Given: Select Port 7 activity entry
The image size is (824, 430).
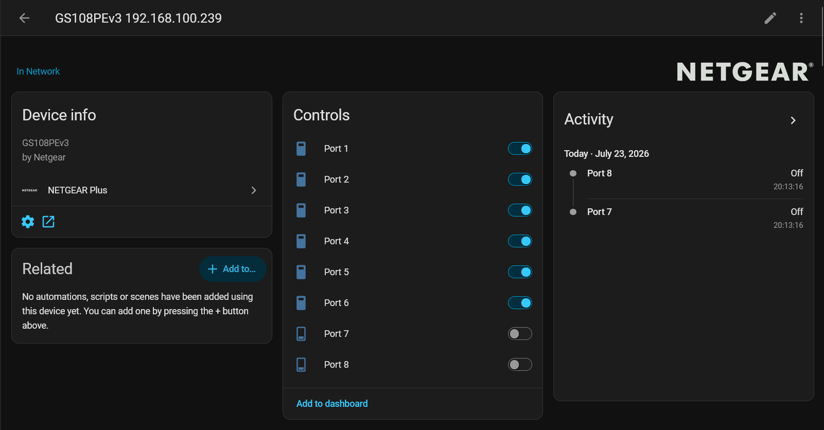Looking at the screenshot, I should tap(683, 218).
